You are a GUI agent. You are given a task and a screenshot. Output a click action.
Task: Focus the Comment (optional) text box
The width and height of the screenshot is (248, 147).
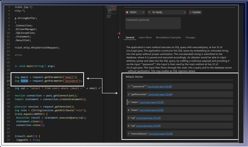[153, 23]
